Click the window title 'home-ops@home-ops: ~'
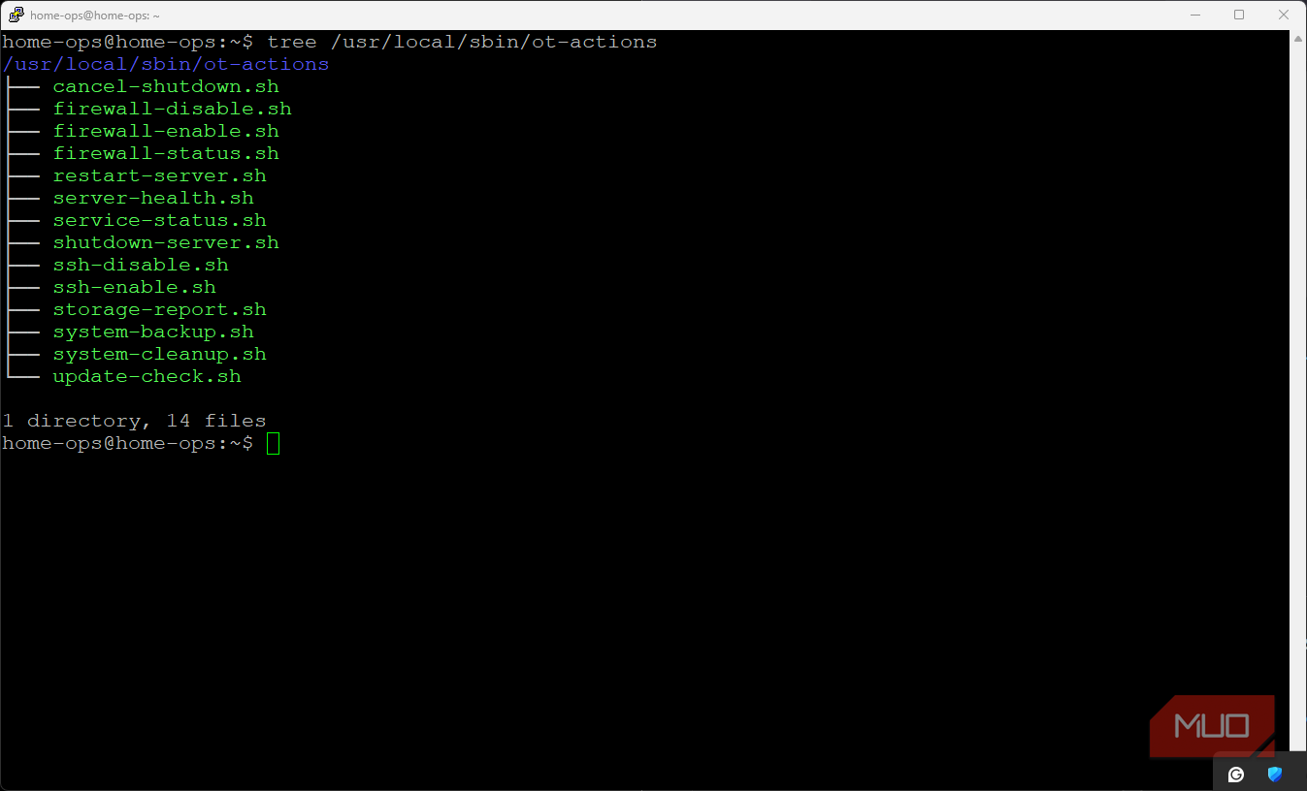Image resolution: width=1307 pixels, height=791 pixels. tap(95, 16)
